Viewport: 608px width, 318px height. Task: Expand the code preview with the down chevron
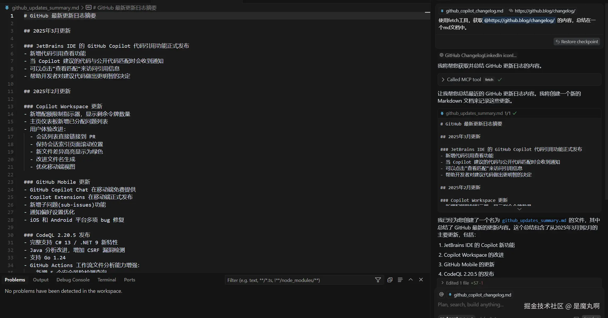coord(519,209)
